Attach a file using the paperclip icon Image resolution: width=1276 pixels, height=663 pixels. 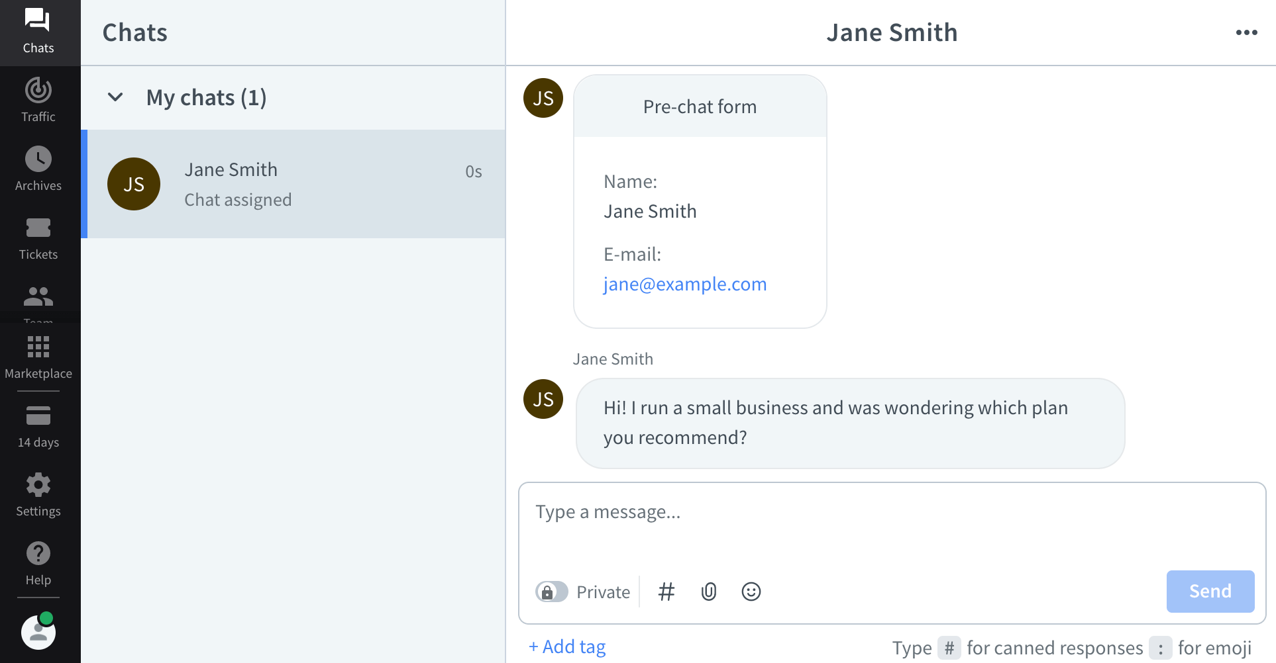tap(709, 591)
